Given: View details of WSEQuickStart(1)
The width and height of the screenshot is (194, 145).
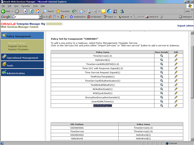Looking at the screenshot, I should [x=161, y=93].
